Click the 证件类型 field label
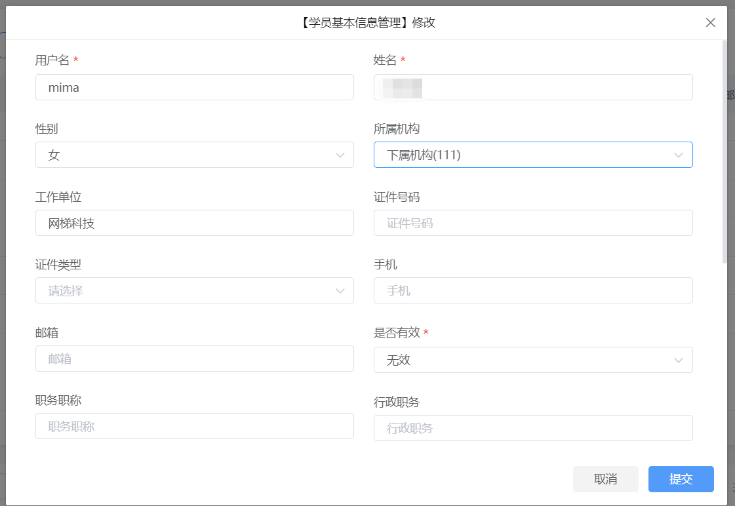The width and height of the screenshot is (735, 506). point(58,265)
